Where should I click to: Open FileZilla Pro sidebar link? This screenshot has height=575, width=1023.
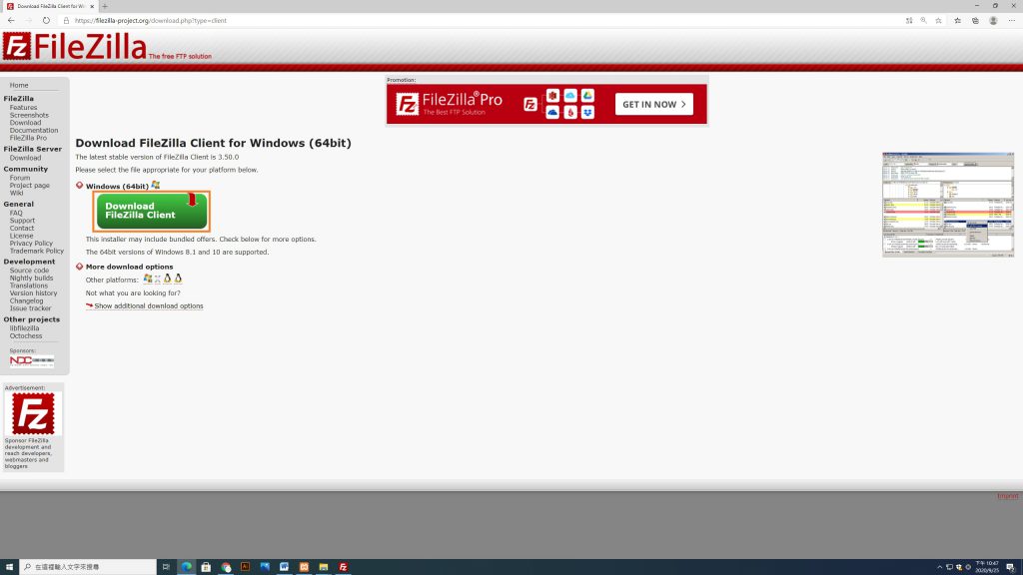pyautogui.click(x=28, y=138)
